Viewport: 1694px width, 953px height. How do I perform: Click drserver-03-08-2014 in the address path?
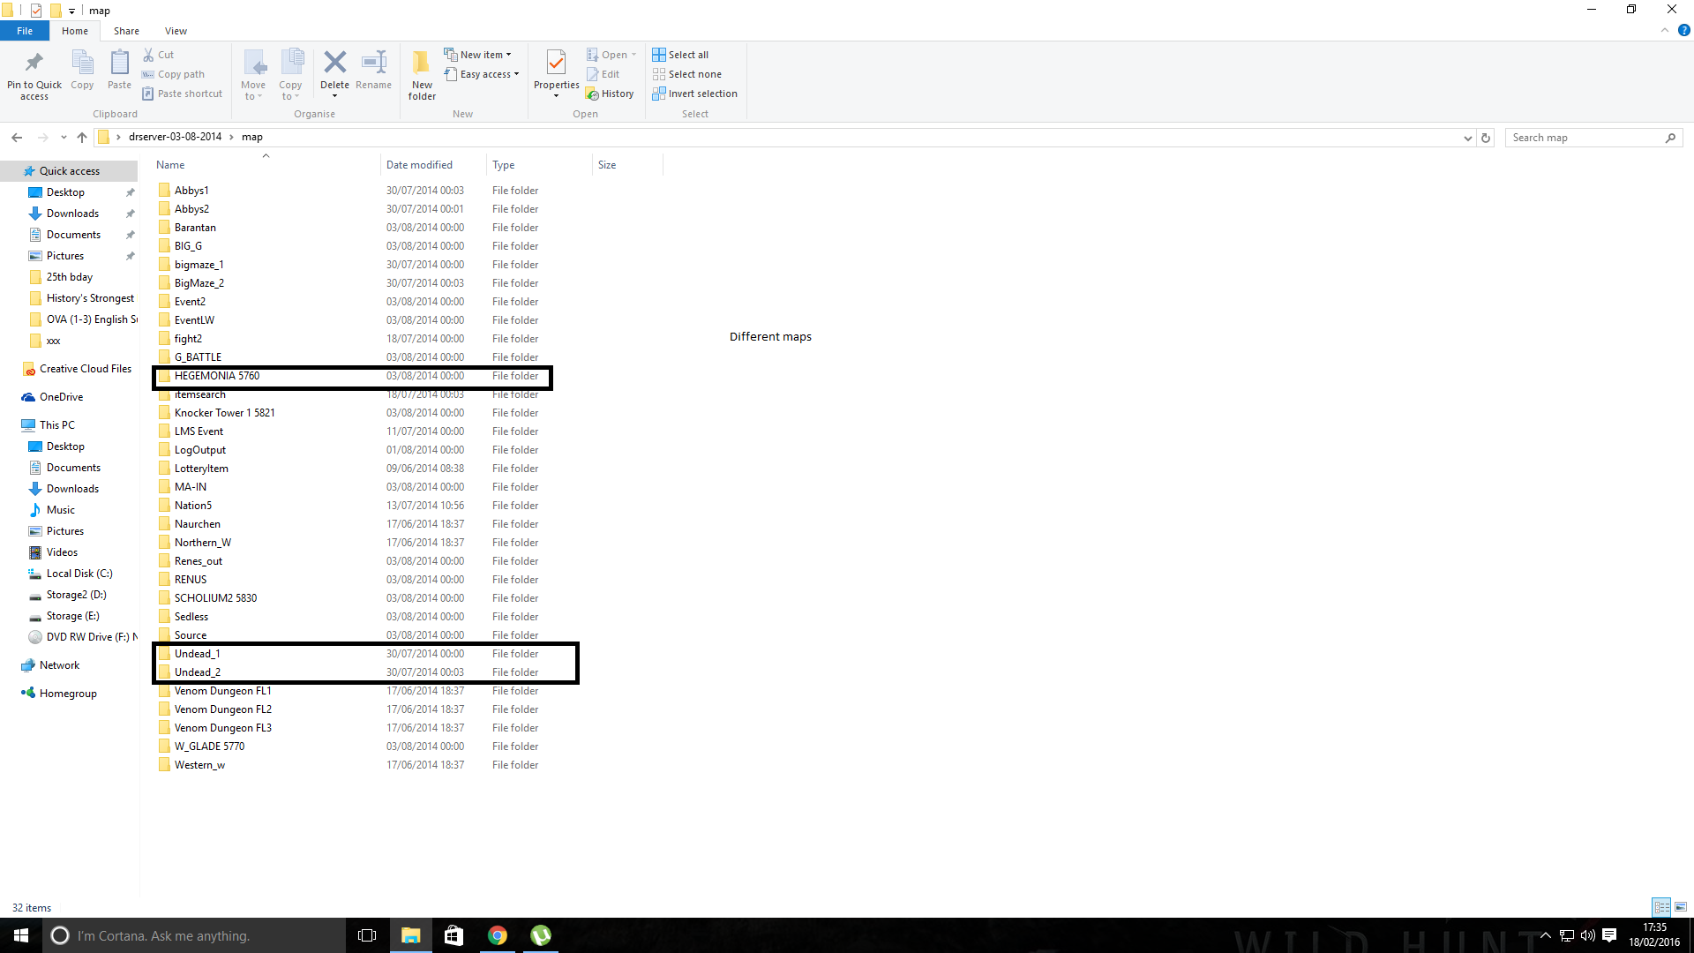point(175,137)
